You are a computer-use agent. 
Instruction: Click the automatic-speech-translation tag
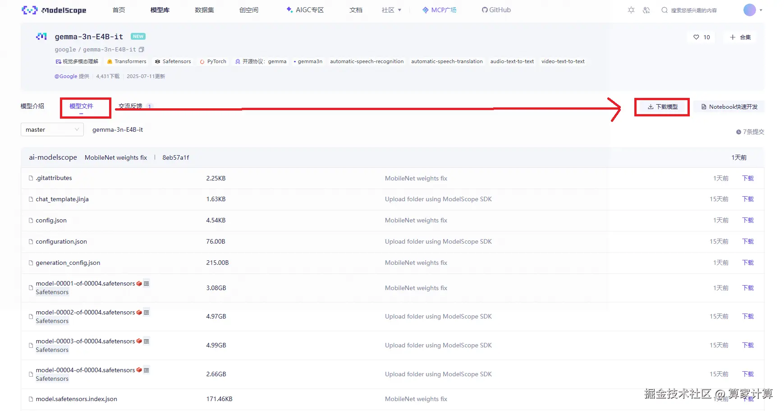tap(447, 61)
